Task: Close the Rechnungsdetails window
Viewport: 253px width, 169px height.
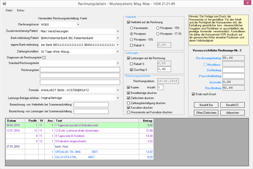Action: point(248,3)
